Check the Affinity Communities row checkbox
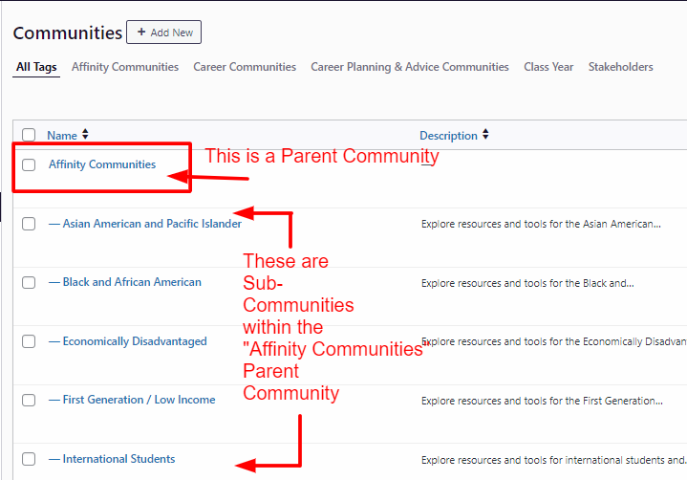 (29, 164)
